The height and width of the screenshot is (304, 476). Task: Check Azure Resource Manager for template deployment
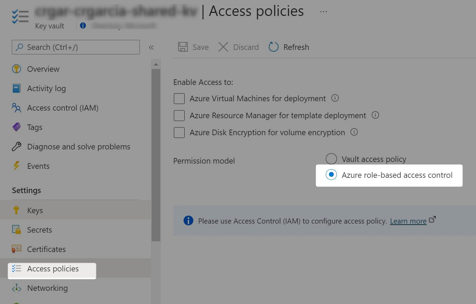(179, 115)
